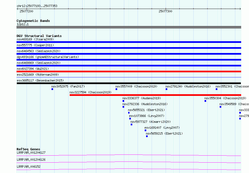Click the nsv3052975 (Fan2017) blue marker
Viewport: 249px width, 173px height.
[52, 89]
